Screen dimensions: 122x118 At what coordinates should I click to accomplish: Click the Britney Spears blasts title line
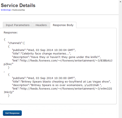tap(62, 82)
